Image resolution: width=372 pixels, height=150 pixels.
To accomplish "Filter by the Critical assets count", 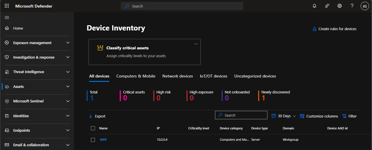I will (x=133, y=95).
